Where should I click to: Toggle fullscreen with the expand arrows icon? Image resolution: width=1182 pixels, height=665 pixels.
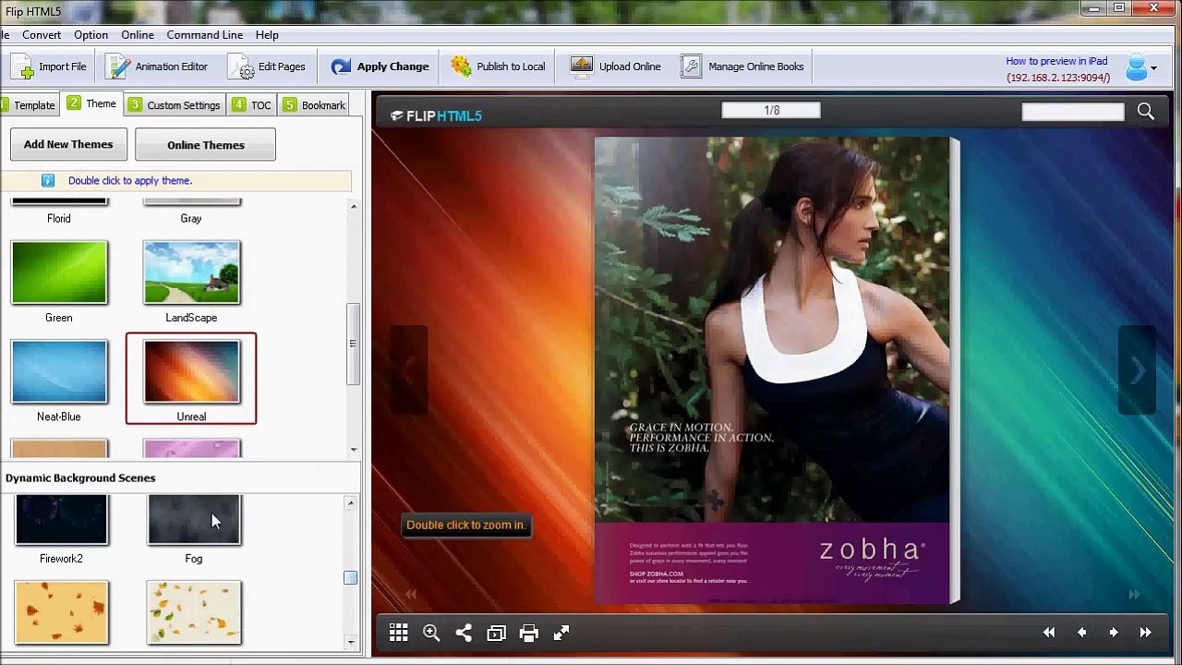(x=561, y=633)
